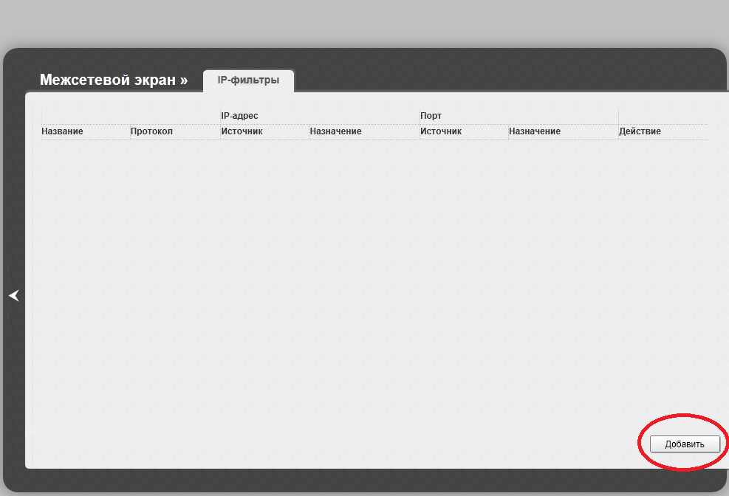The height and width of the screenshot is (496, 729).
Task: Select the IP-фильтры tab
Action: click(248, 80)
